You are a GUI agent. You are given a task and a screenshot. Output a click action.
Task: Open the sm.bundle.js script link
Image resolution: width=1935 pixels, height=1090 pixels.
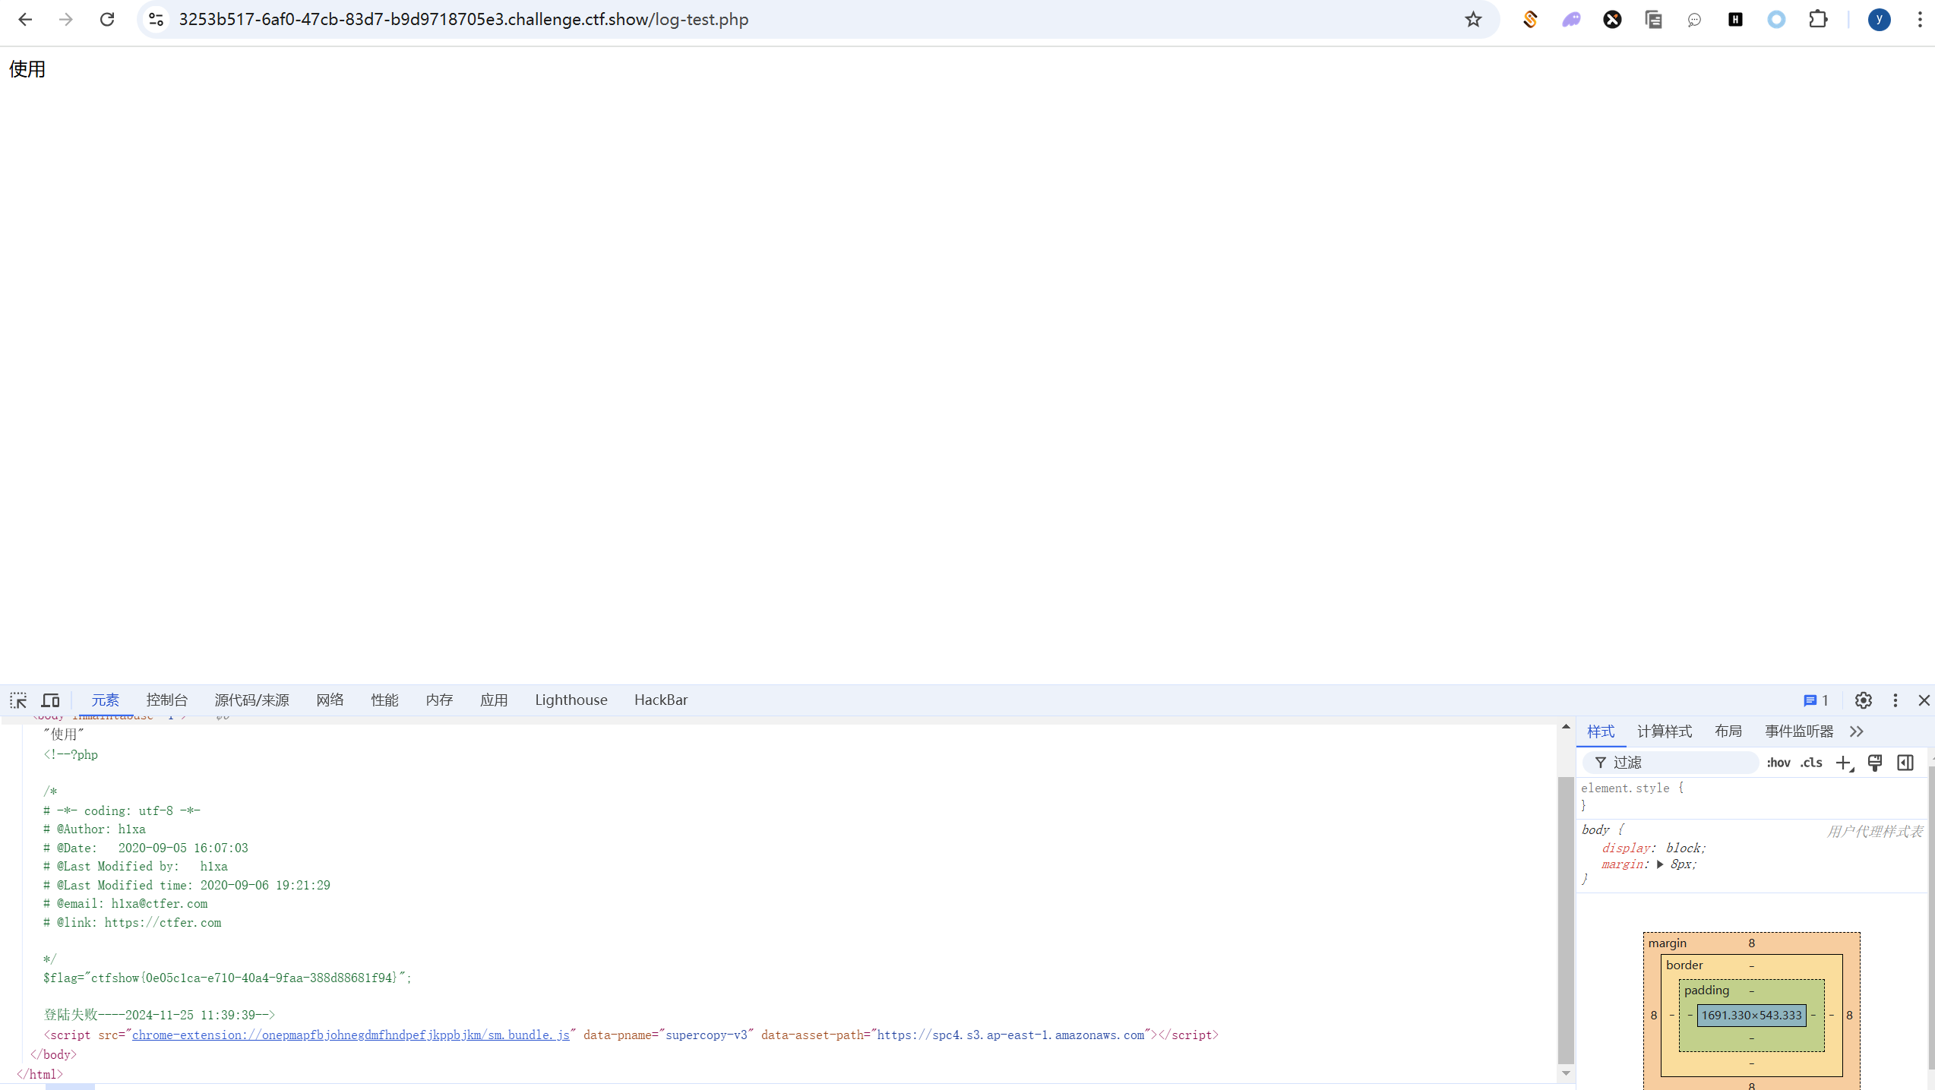[350, 1035]
